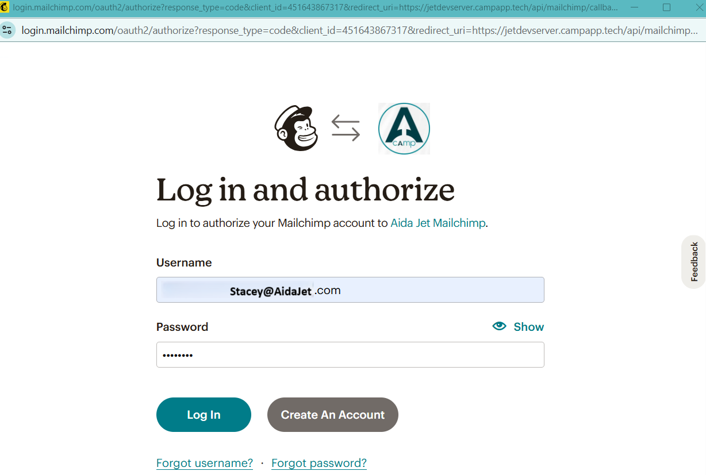Open the Aida Jet Mailchimp link

(x=438, y=223)
